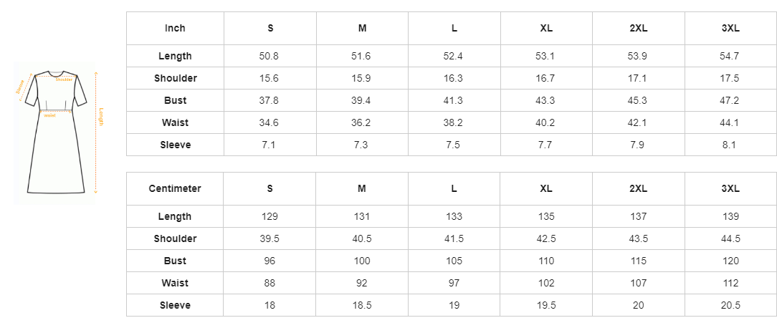777x333 pixels.
Task: Click the 38.2 waist value for size L
Action: [454, 122]
